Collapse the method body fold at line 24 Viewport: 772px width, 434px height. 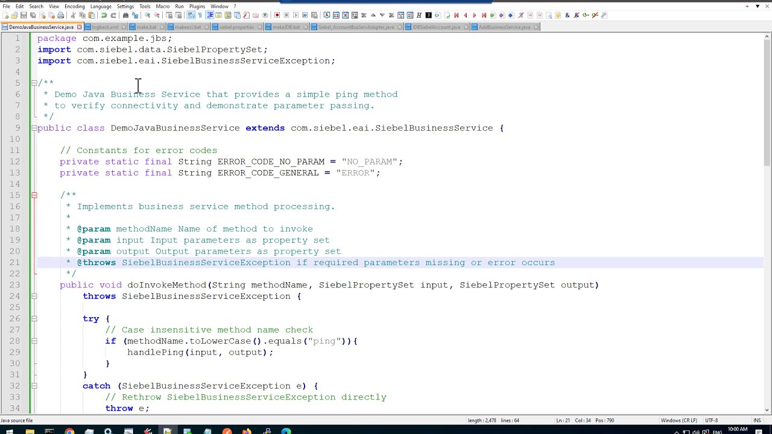[x=34, y=296]
